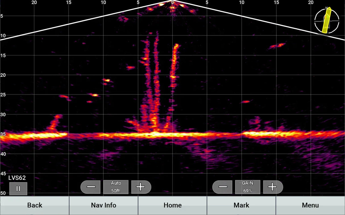345x215 pixels.
Task: Open the Menu options
Action: coord(310,205)
